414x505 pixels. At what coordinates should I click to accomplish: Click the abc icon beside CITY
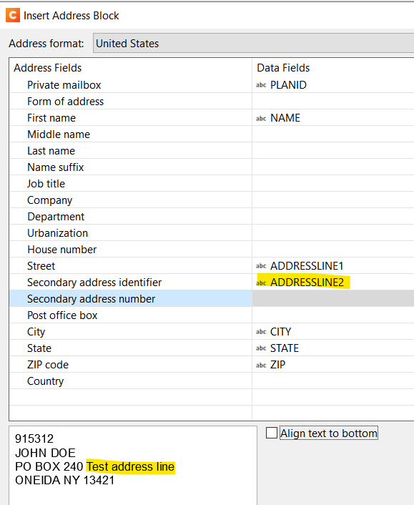pos(261,332)
